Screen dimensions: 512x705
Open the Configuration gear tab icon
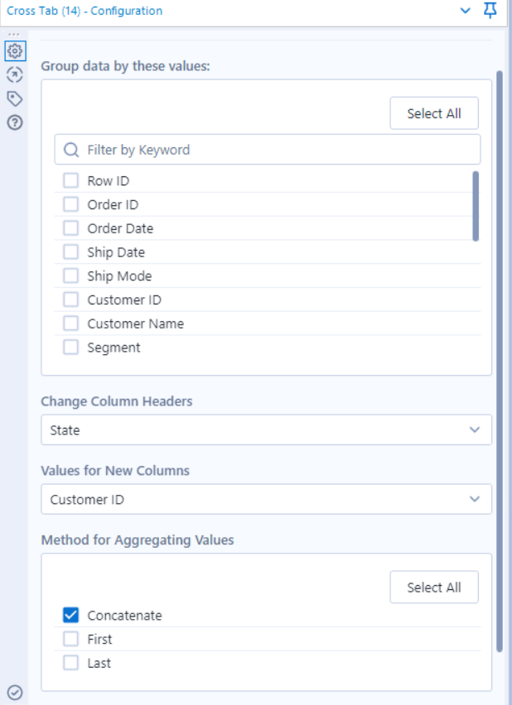(15, 50)
